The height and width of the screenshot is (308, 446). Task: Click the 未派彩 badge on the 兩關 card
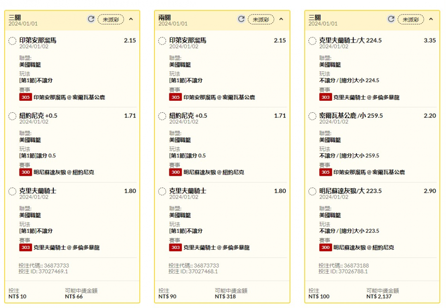261,19
